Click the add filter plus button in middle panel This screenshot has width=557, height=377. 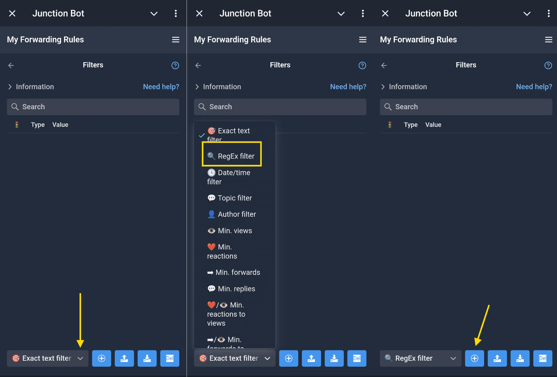[x=289, y=358]
